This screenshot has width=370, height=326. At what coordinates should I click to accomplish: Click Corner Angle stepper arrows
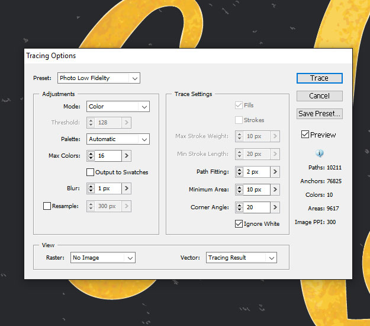coord(239,207)
